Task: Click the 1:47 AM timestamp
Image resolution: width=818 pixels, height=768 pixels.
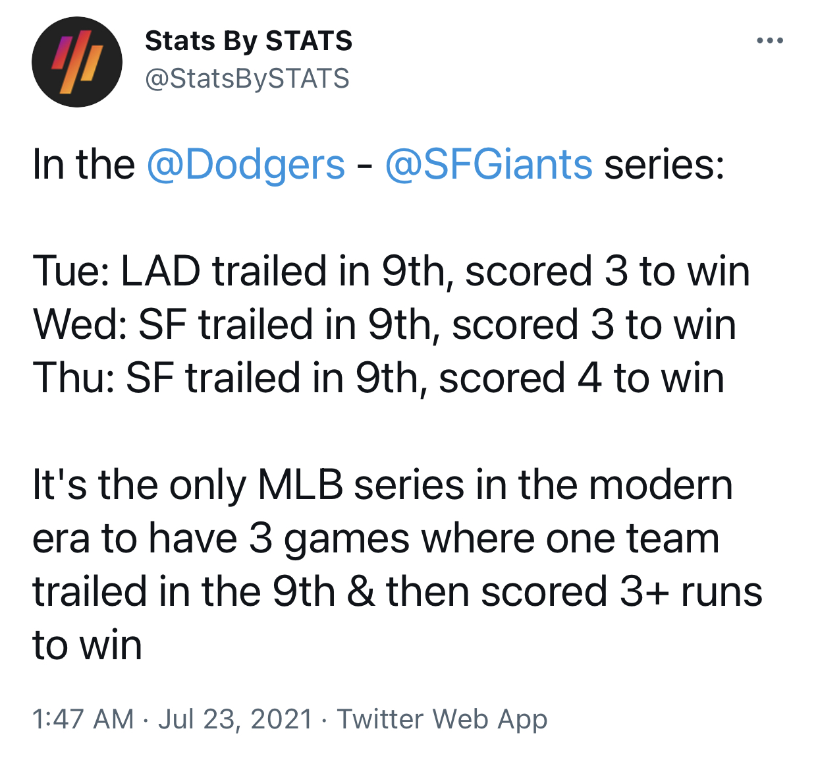Action: (83, 719)
